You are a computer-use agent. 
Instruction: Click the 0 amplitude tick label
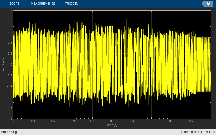11,65
